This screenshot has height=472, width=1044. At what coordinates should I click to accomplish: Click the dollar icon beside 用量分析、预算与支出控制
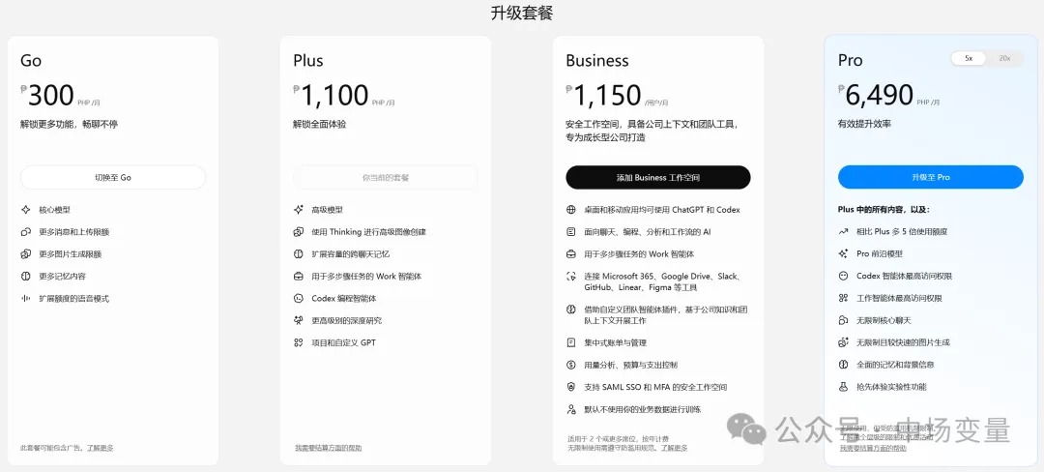[570, 365]
